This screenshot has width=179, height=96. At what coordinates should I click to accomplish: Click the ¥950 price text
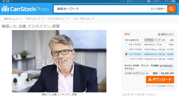tap(171, 44)
